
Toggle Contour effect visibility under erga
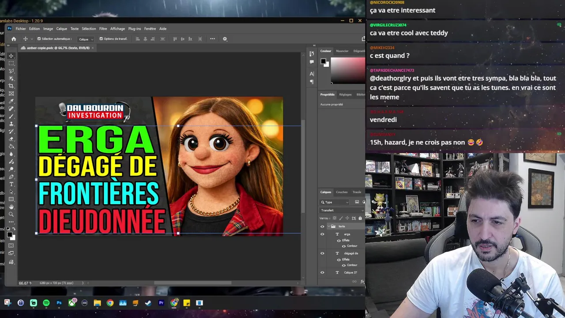tap(344, 246)
